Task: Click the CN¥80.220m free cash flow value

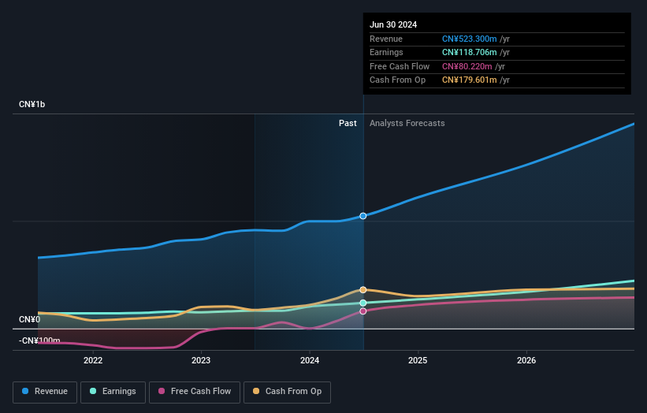Action: point(467,66)
